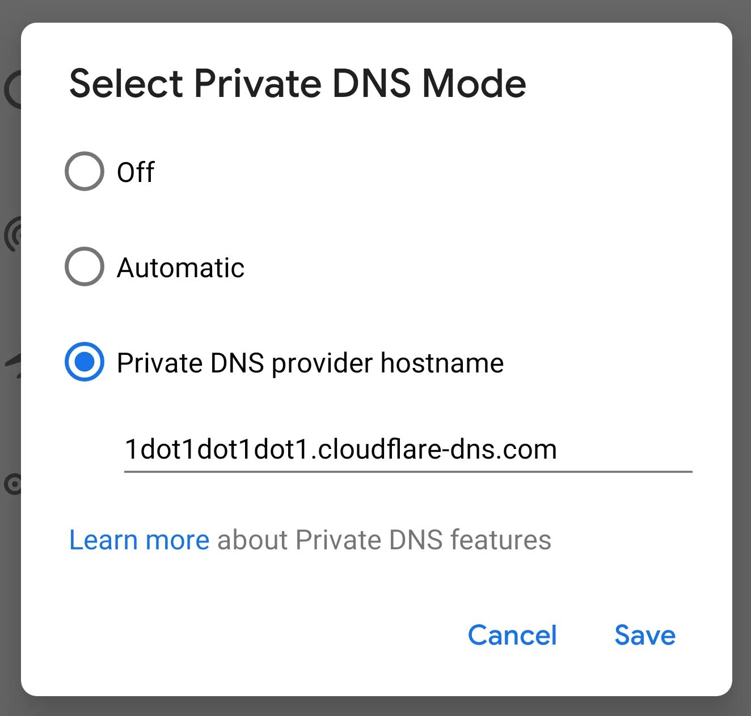Place cursor after ".com" in hostname

tap(559, 449)
